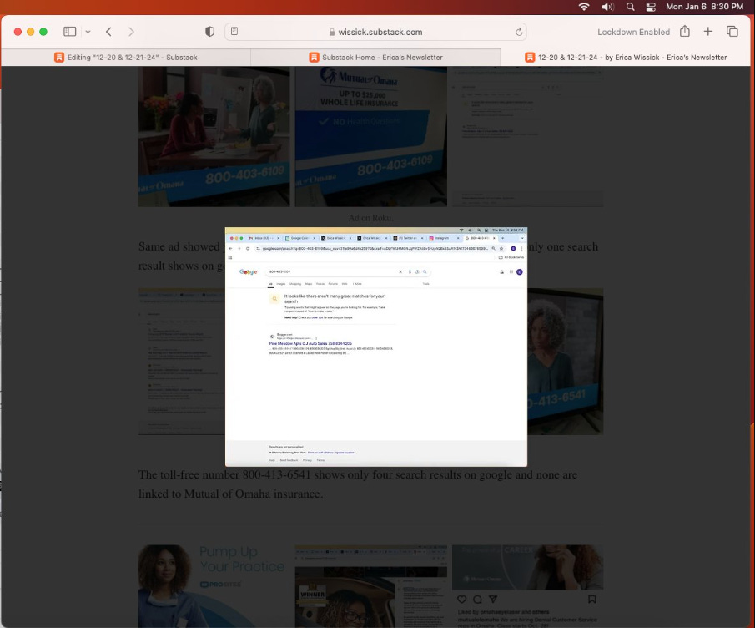Click 'Ad on Roku.' caption text
The width and height of the screenshot is (755, 628).
pos(370,218)
